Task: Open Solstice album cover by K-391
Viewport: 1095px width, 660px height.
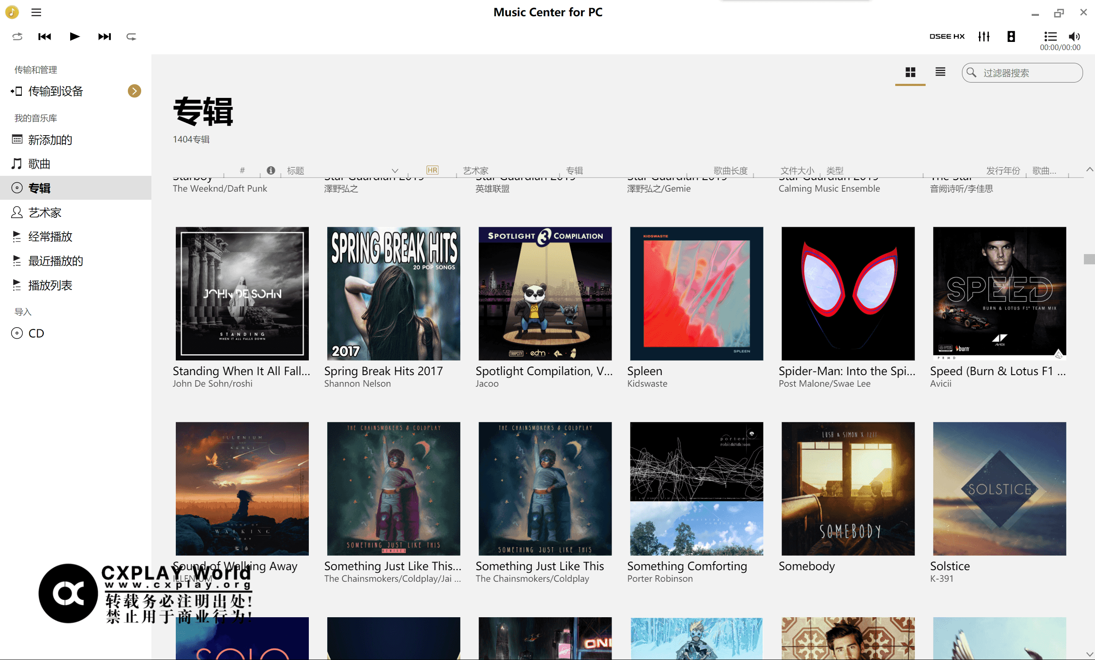Action: click(1000, 489)
